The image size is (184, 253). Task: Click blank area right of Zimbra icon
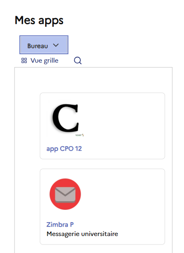pyautogui.click(x=122, y=194)
